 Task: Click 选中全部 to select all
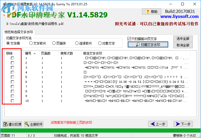click(183, 39)
